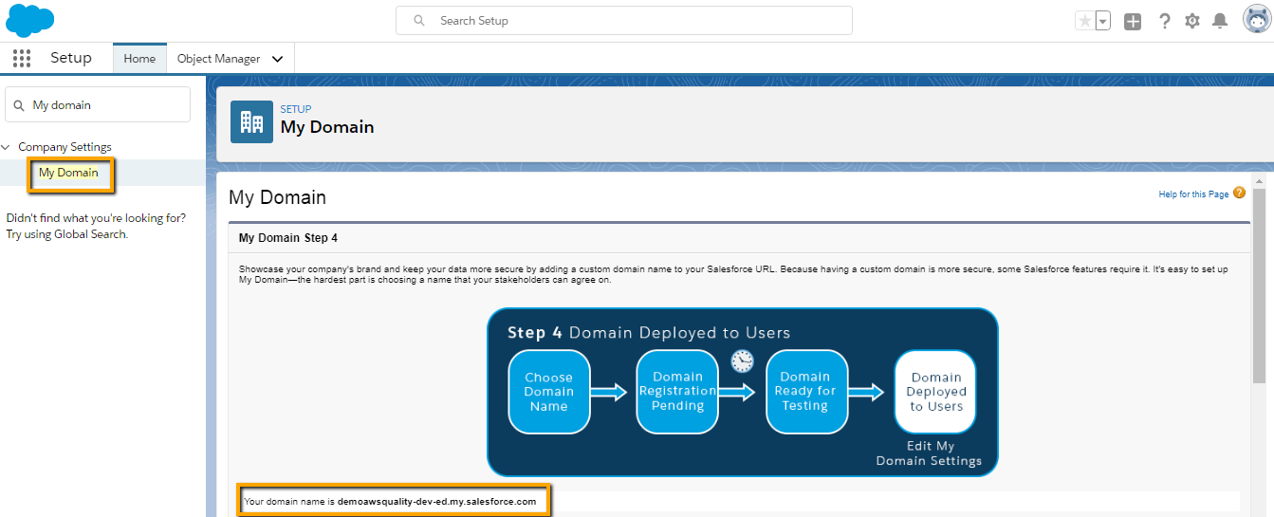Click the Salesforce cloud logo
The width and height of the screenshot is (1274, 517).
point(30,20)
